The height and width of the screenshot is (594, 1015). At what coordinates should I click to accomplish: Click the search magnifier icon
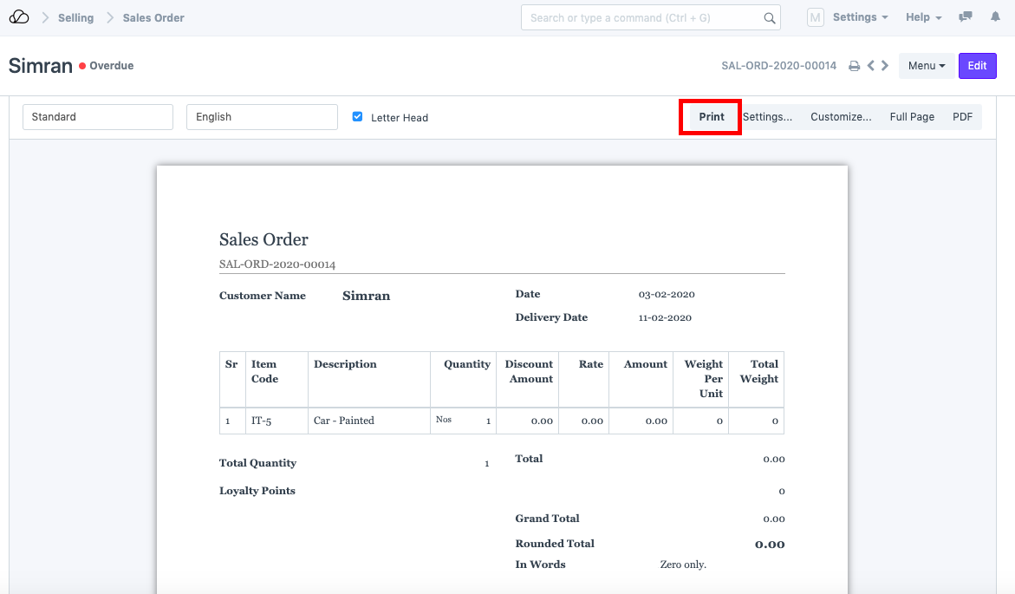769,17
